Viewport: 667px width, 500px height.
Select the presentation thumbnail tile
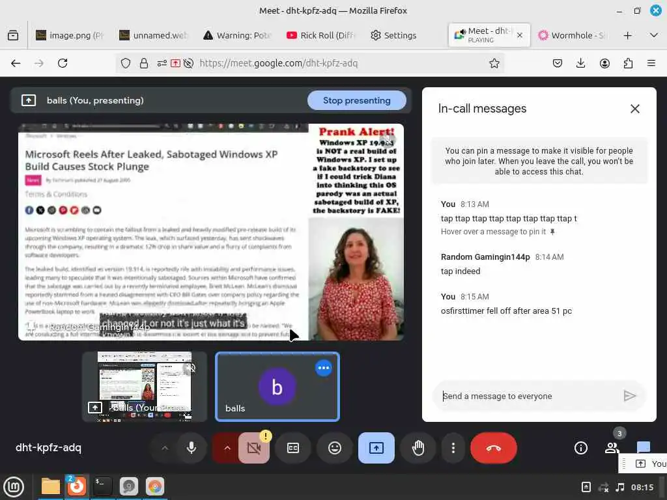(144, 387)
